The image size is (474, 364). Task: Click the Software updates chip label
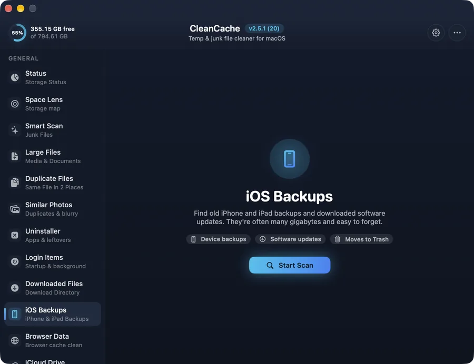click(295, 239)
